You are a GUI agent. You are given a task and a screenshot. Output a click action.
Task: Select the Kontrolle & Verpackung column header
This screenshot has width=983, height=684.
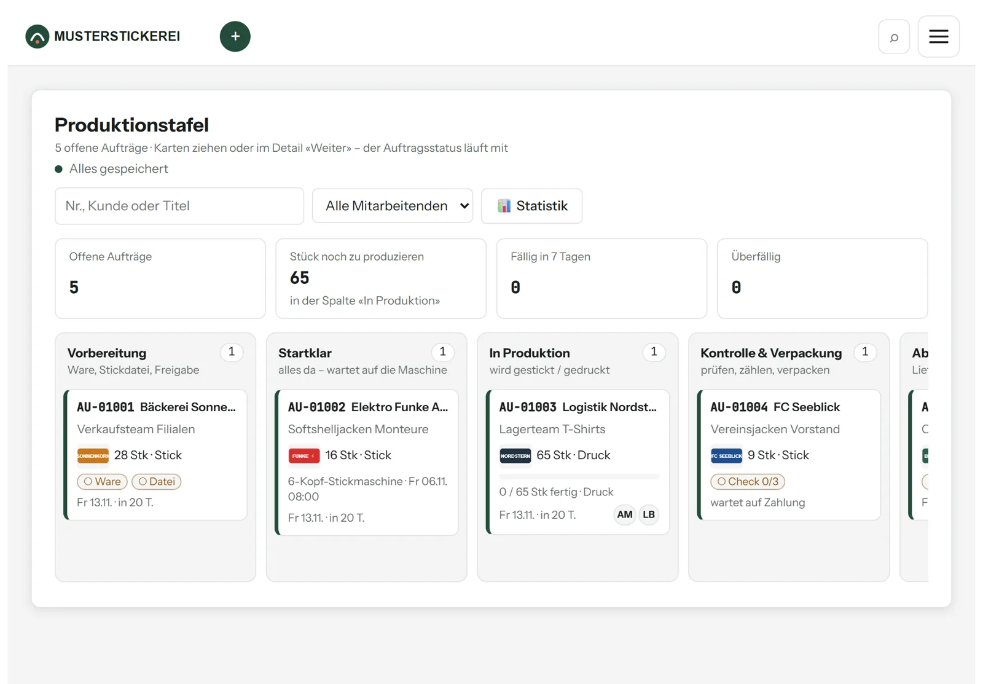771,353
